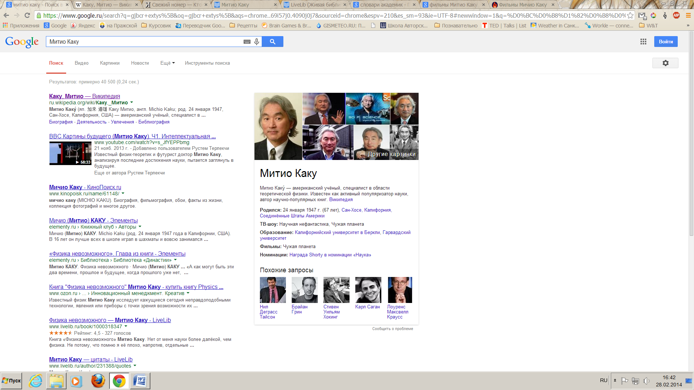Open Каку, Митио — Википедия result
The height and width of the screenshot is (390, 694).
click(x=85, y=96)
